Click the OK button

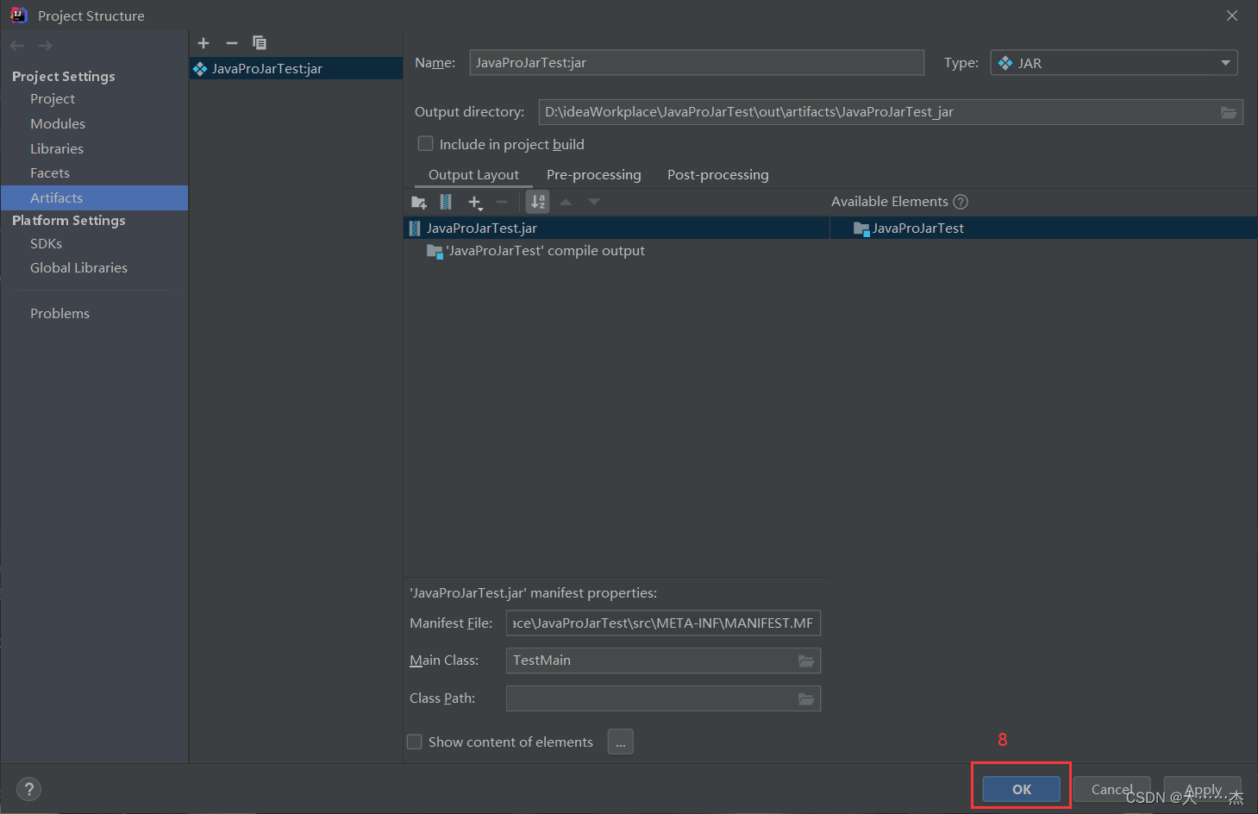click(1022, 789)
